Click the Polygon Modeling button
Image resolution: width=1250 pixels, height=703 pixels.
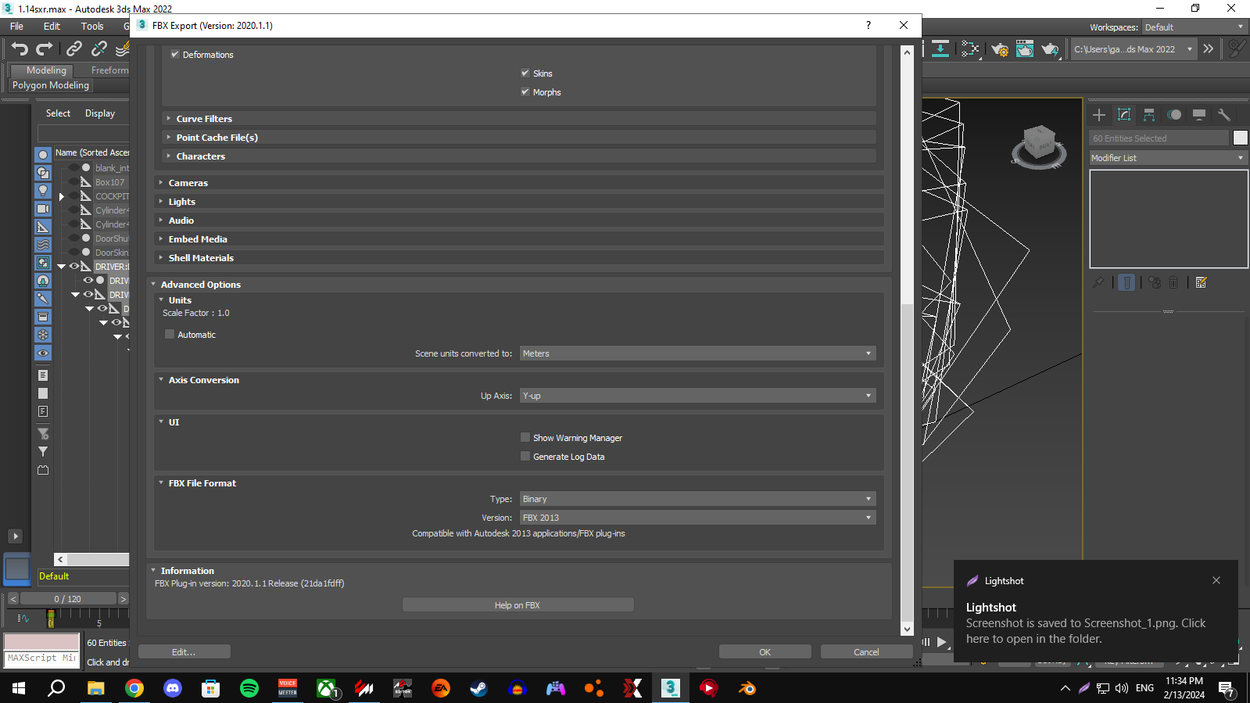(51, 85)
